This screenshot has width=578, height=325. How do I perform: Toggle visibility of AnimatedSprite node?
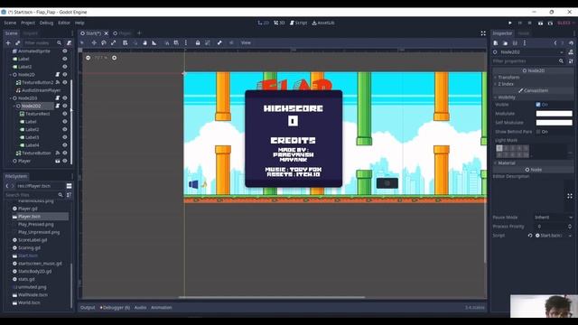click(65, 51)
